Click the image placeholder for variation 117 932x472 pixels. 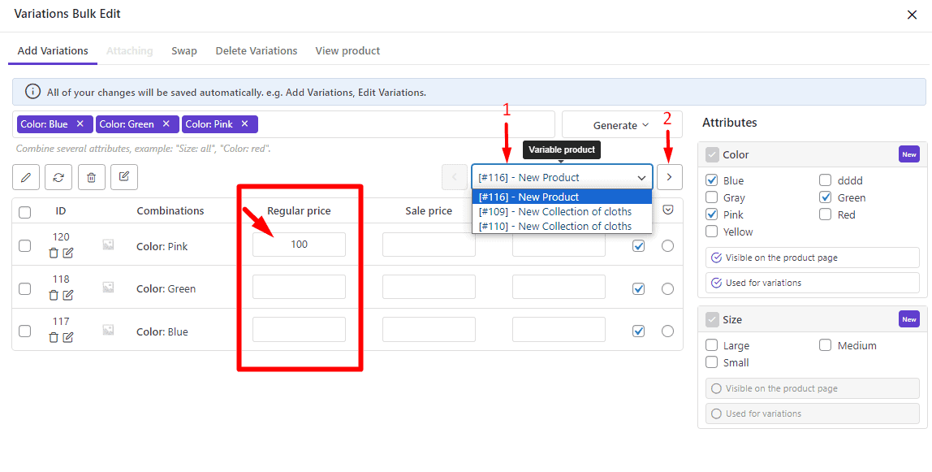click(x=109, y=330)
